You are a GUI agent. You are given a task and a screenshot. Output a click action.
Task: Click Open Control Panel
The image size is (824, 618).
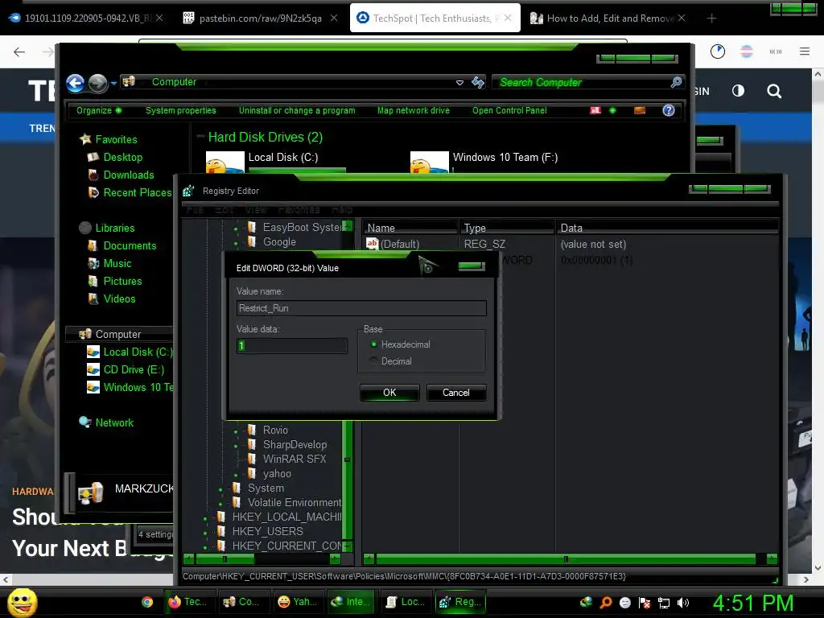click(509, 110)
